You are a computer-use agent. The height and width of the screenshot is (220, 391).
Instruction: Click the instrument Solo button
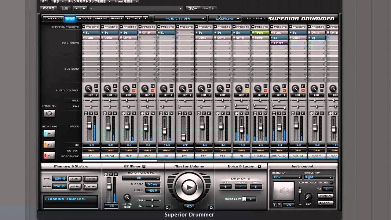coord(275,205)
